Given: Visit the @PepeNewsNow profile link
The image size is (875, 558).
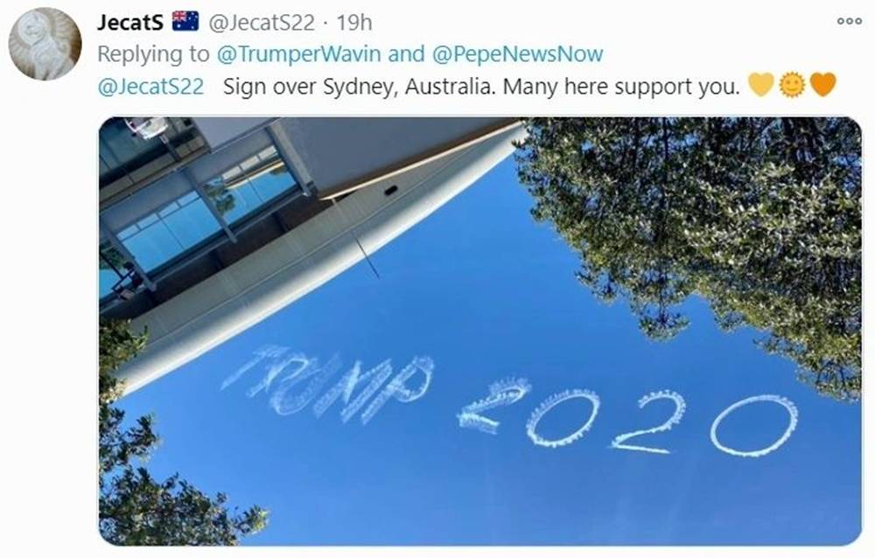Looking at the screenshot, I should pyautogui.click(x=517, y=53).
